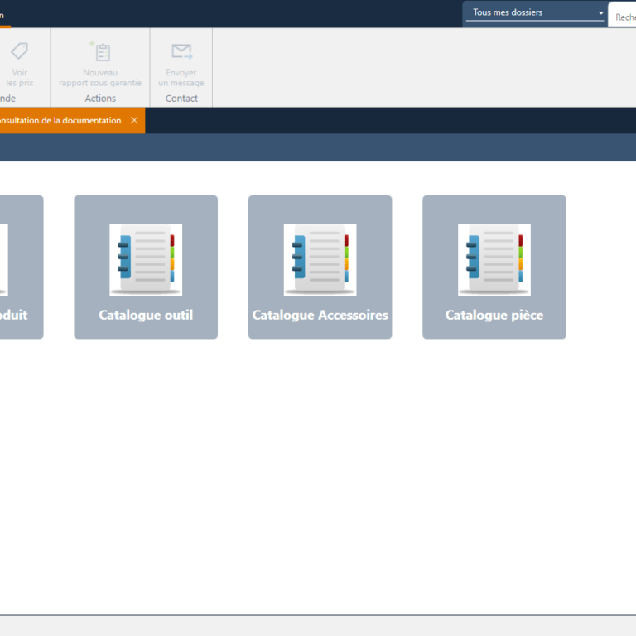Open the Catalogue Accessoires notebook icon
Image resolution: width=636 pixels, height=636 pixels.
pyautogui.click(x=320, y=259)
